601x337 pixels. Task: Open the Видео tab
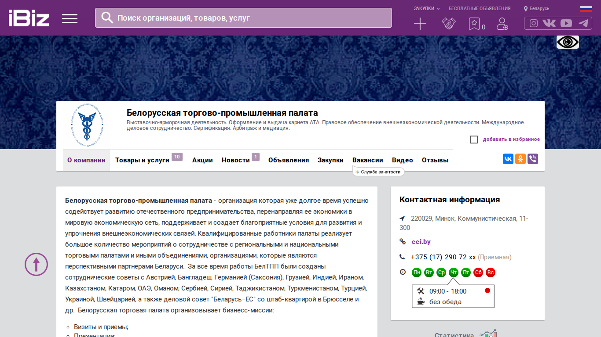tap(403, 160)
